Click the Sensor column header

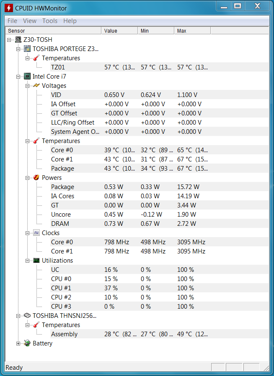[53, 31]
